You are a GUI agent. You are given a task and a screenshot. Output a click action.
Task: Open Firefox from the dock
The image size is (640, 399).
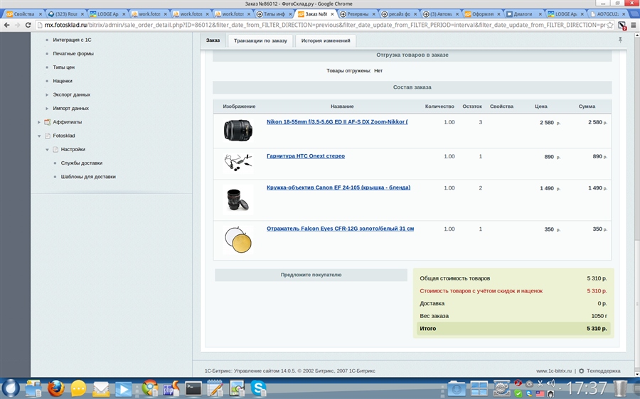(56, 388)
